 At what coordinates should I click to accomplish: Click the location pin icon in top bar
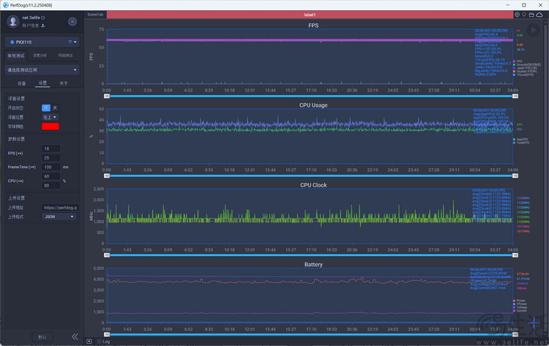pos(517,15)
